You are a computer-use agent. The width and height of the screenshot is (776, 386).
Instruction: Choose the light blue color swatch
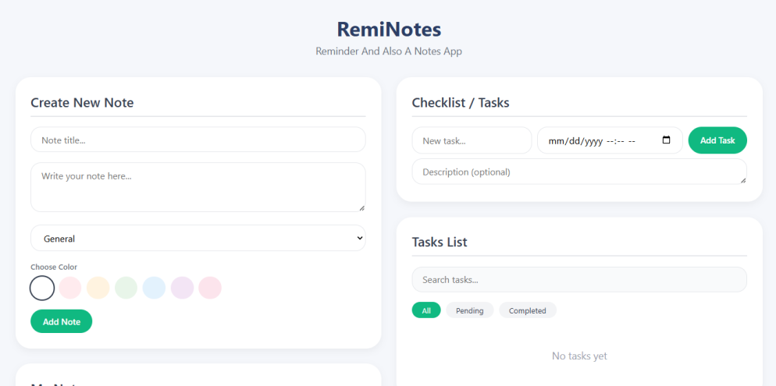(x=154, y=289)
